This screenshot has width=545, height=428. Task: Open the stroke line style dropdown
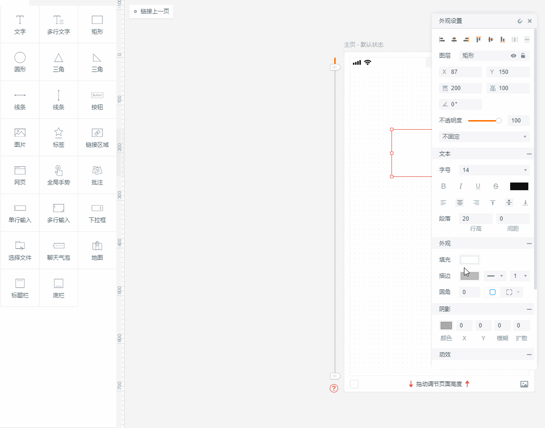click(495, 276)
